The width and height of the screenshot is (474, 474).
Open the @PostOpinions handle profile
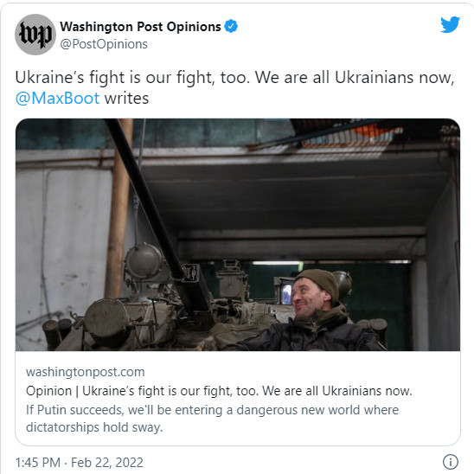tap(104, 44)
